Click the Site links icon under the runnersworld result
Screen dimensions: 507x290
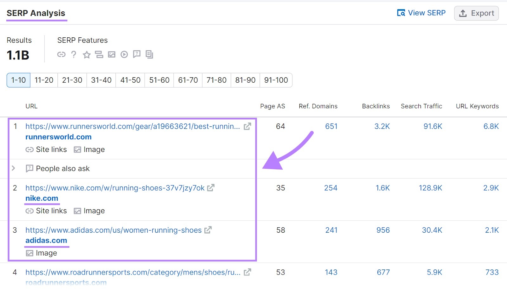(29, 149)
